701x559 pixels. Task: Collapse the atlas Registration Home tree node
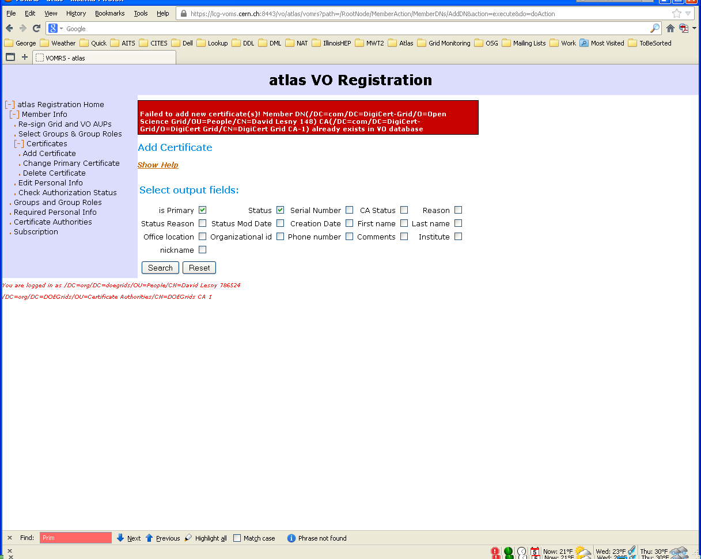tap(10, 105)
